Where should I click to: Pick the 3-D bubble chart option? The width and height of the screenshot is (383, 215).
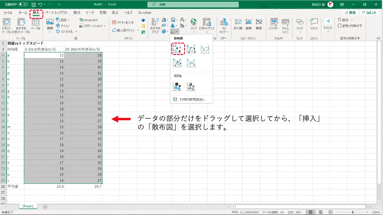pos(191,86)
